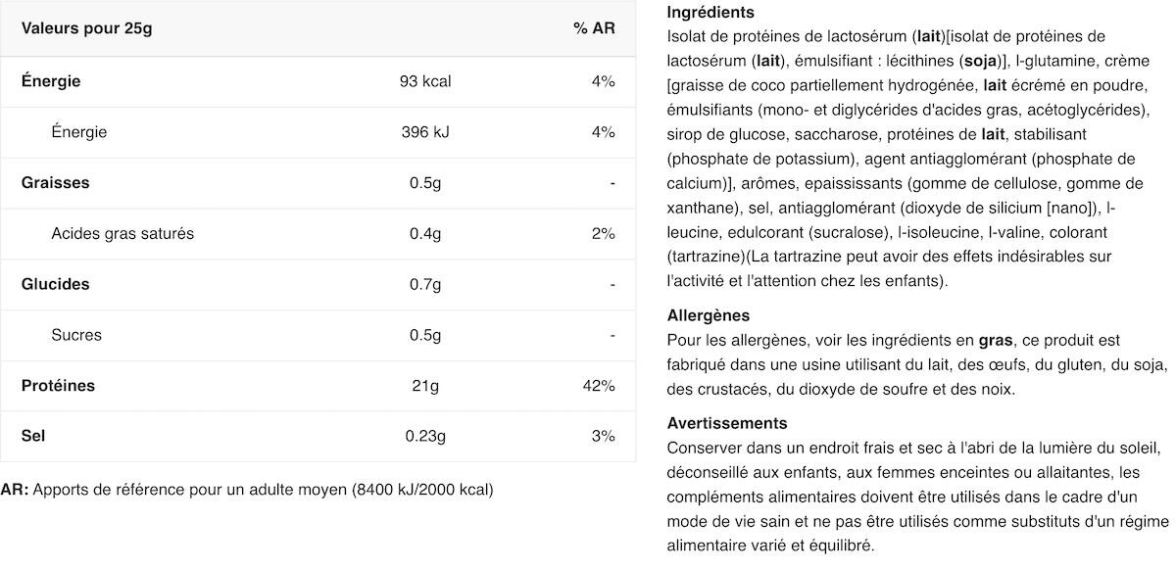Click the "Ingrédients" section heading
This screenshot has width=1176, height=569.
[710, 13]
